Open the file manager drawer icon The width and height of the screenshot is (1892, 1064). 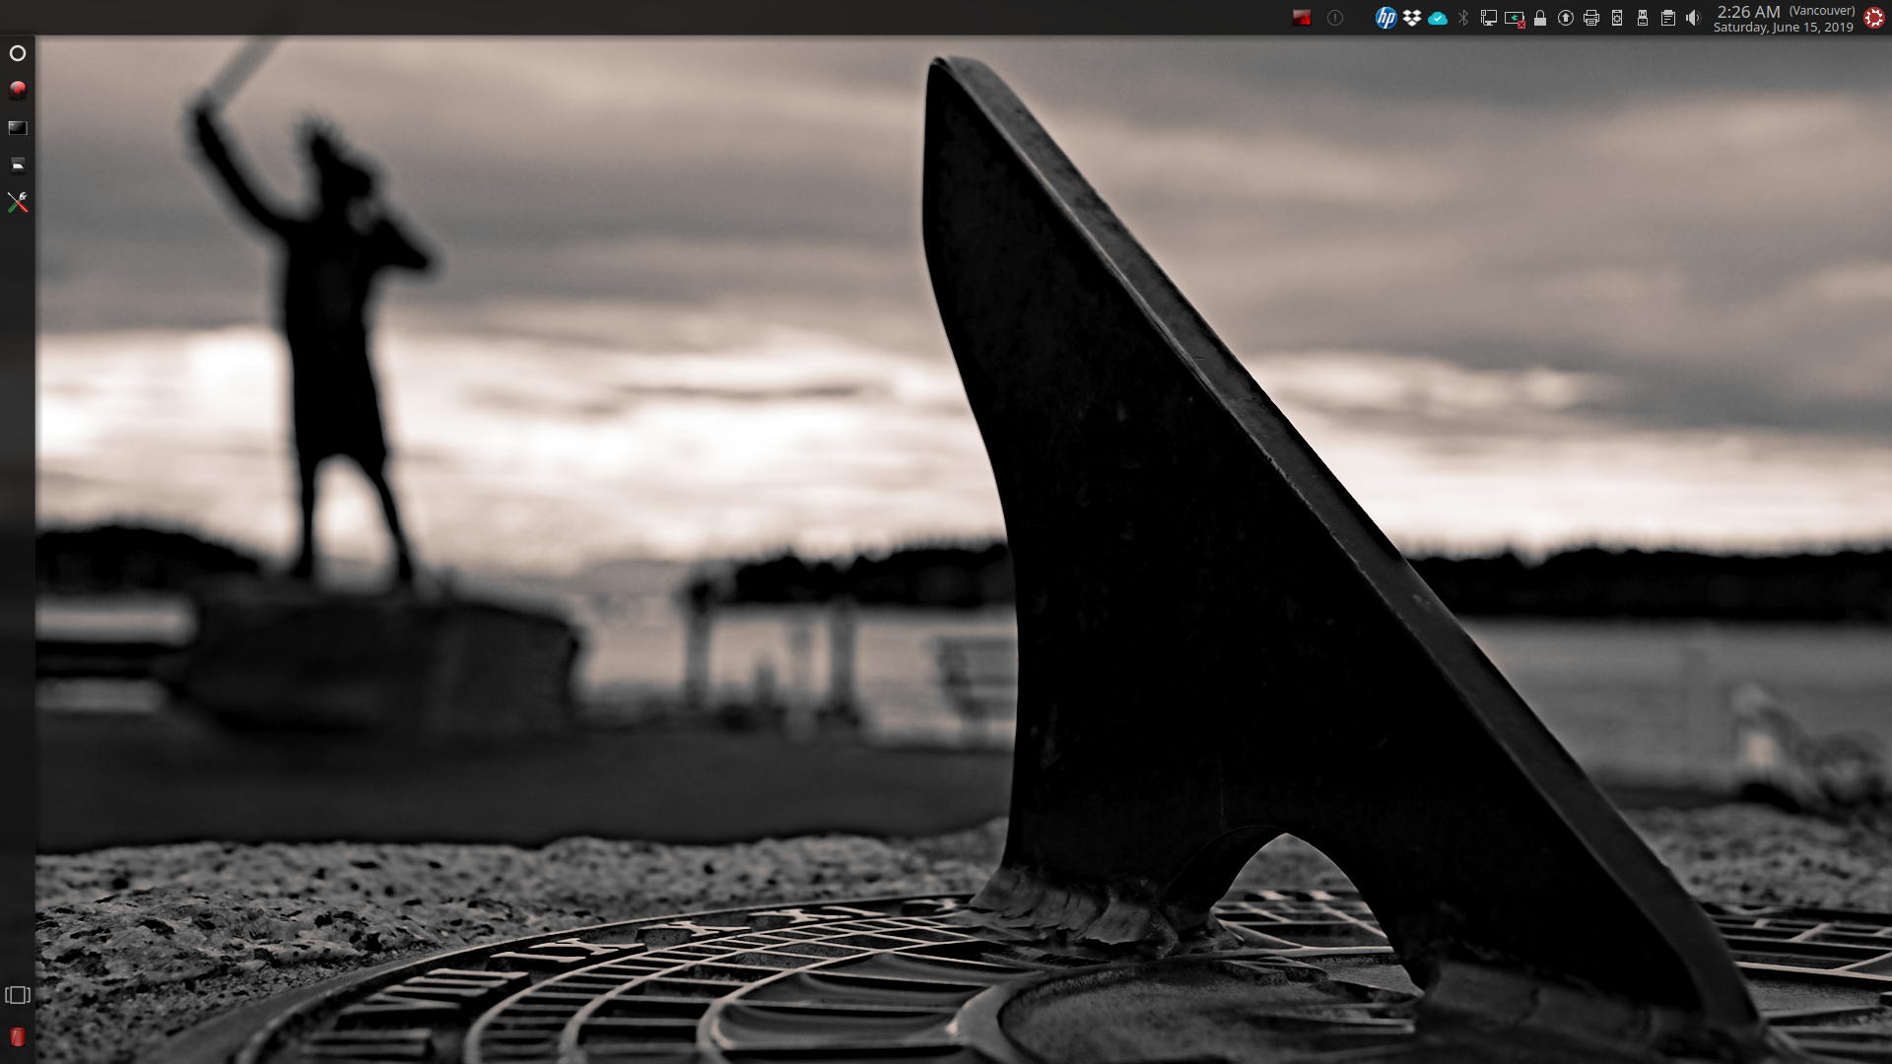pyautogui.click(x=18, y=165)
